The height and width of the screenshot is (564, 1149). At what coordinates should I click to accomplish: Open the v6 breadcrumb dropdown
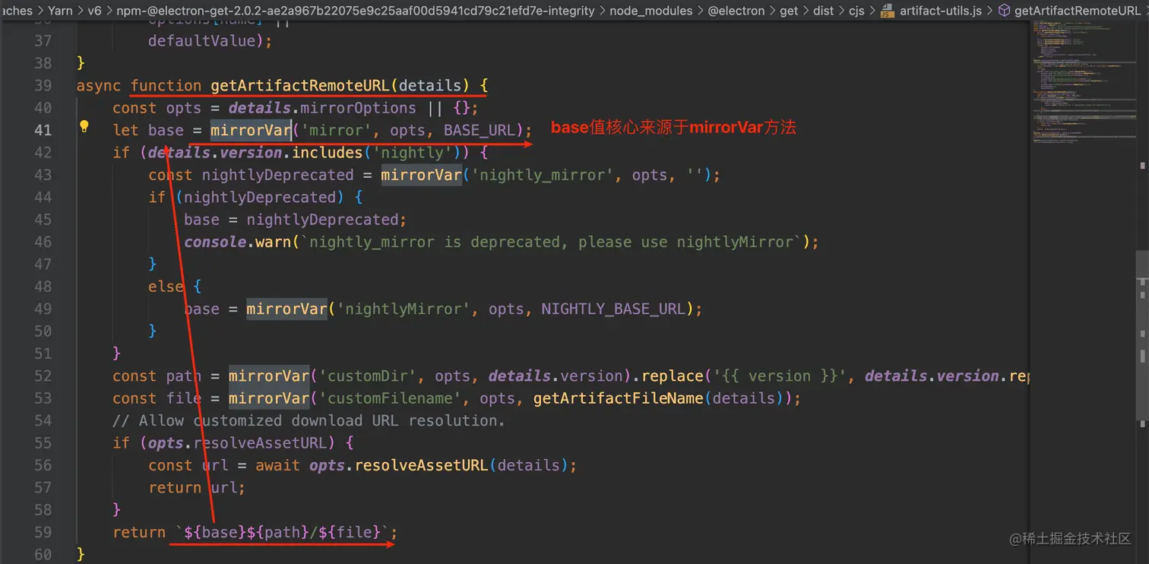pyautogui.click(x=94, y=11)
